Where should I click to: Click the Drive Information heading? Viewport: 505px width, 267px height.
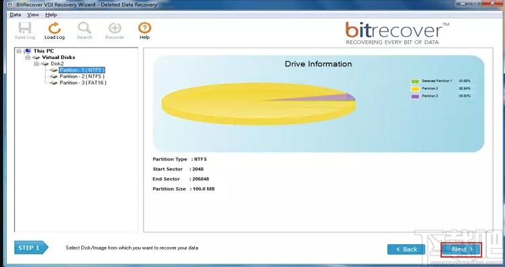point(318,64)
